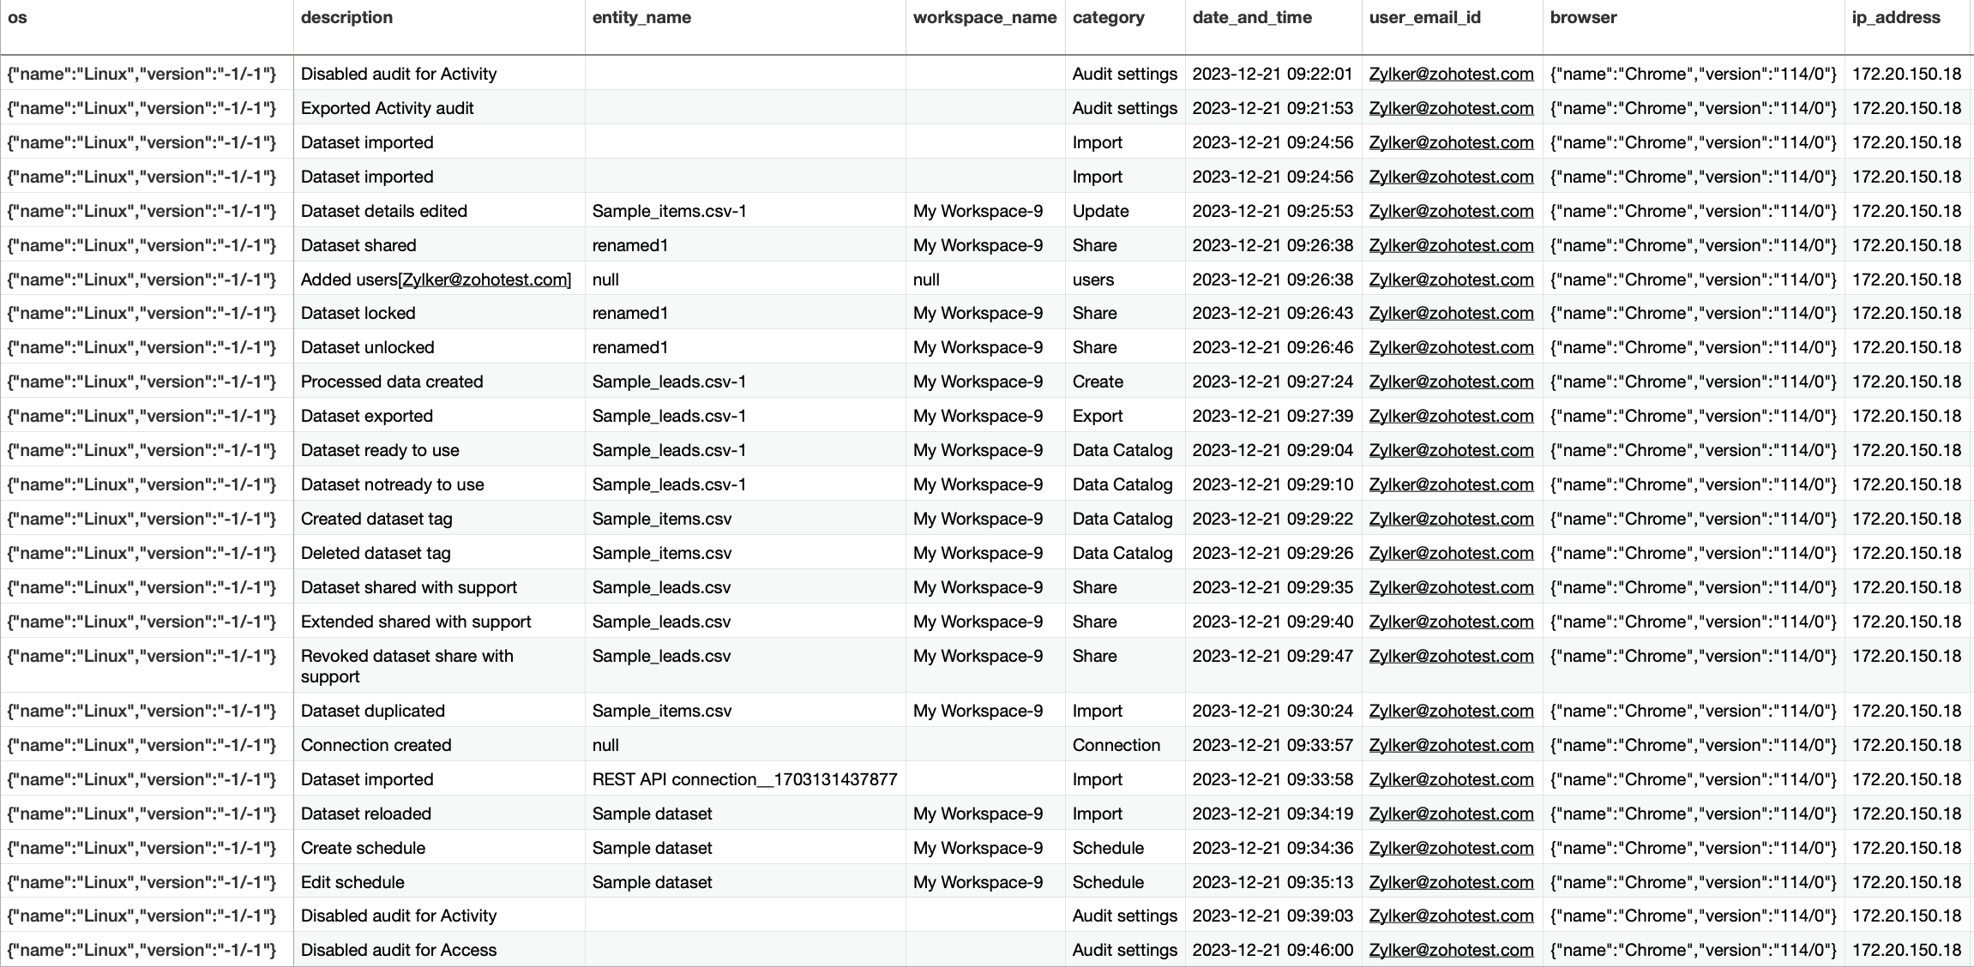Click the category column header

tap(1108, 17)
